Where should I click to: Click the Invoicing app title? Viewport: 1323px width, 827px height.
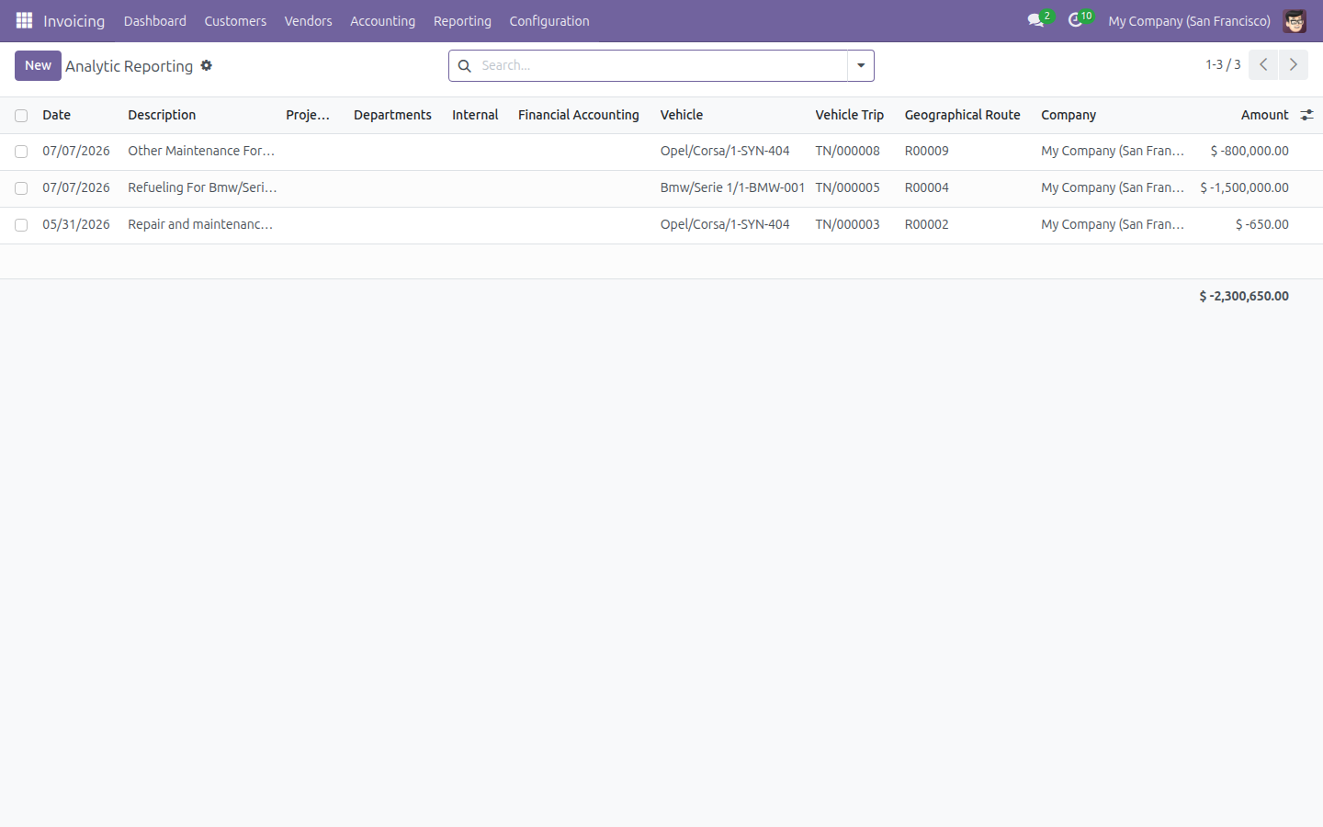click(x=73, y=20)
